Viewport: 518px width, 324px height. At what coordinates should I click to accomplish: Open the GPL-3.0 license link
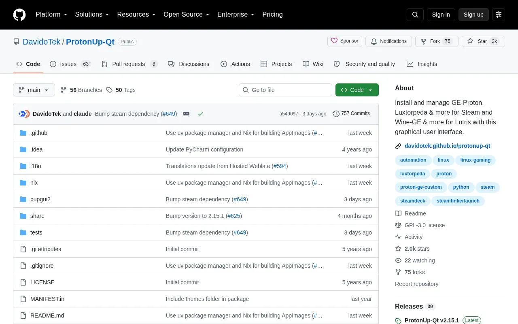[420, 225]
